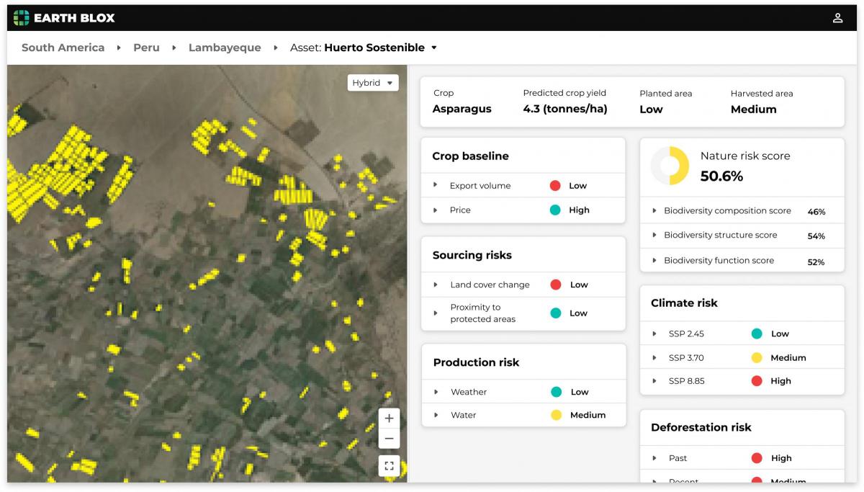Click the red Export volume status dot
The image size is (864, 492).
[x=555, y=186]
